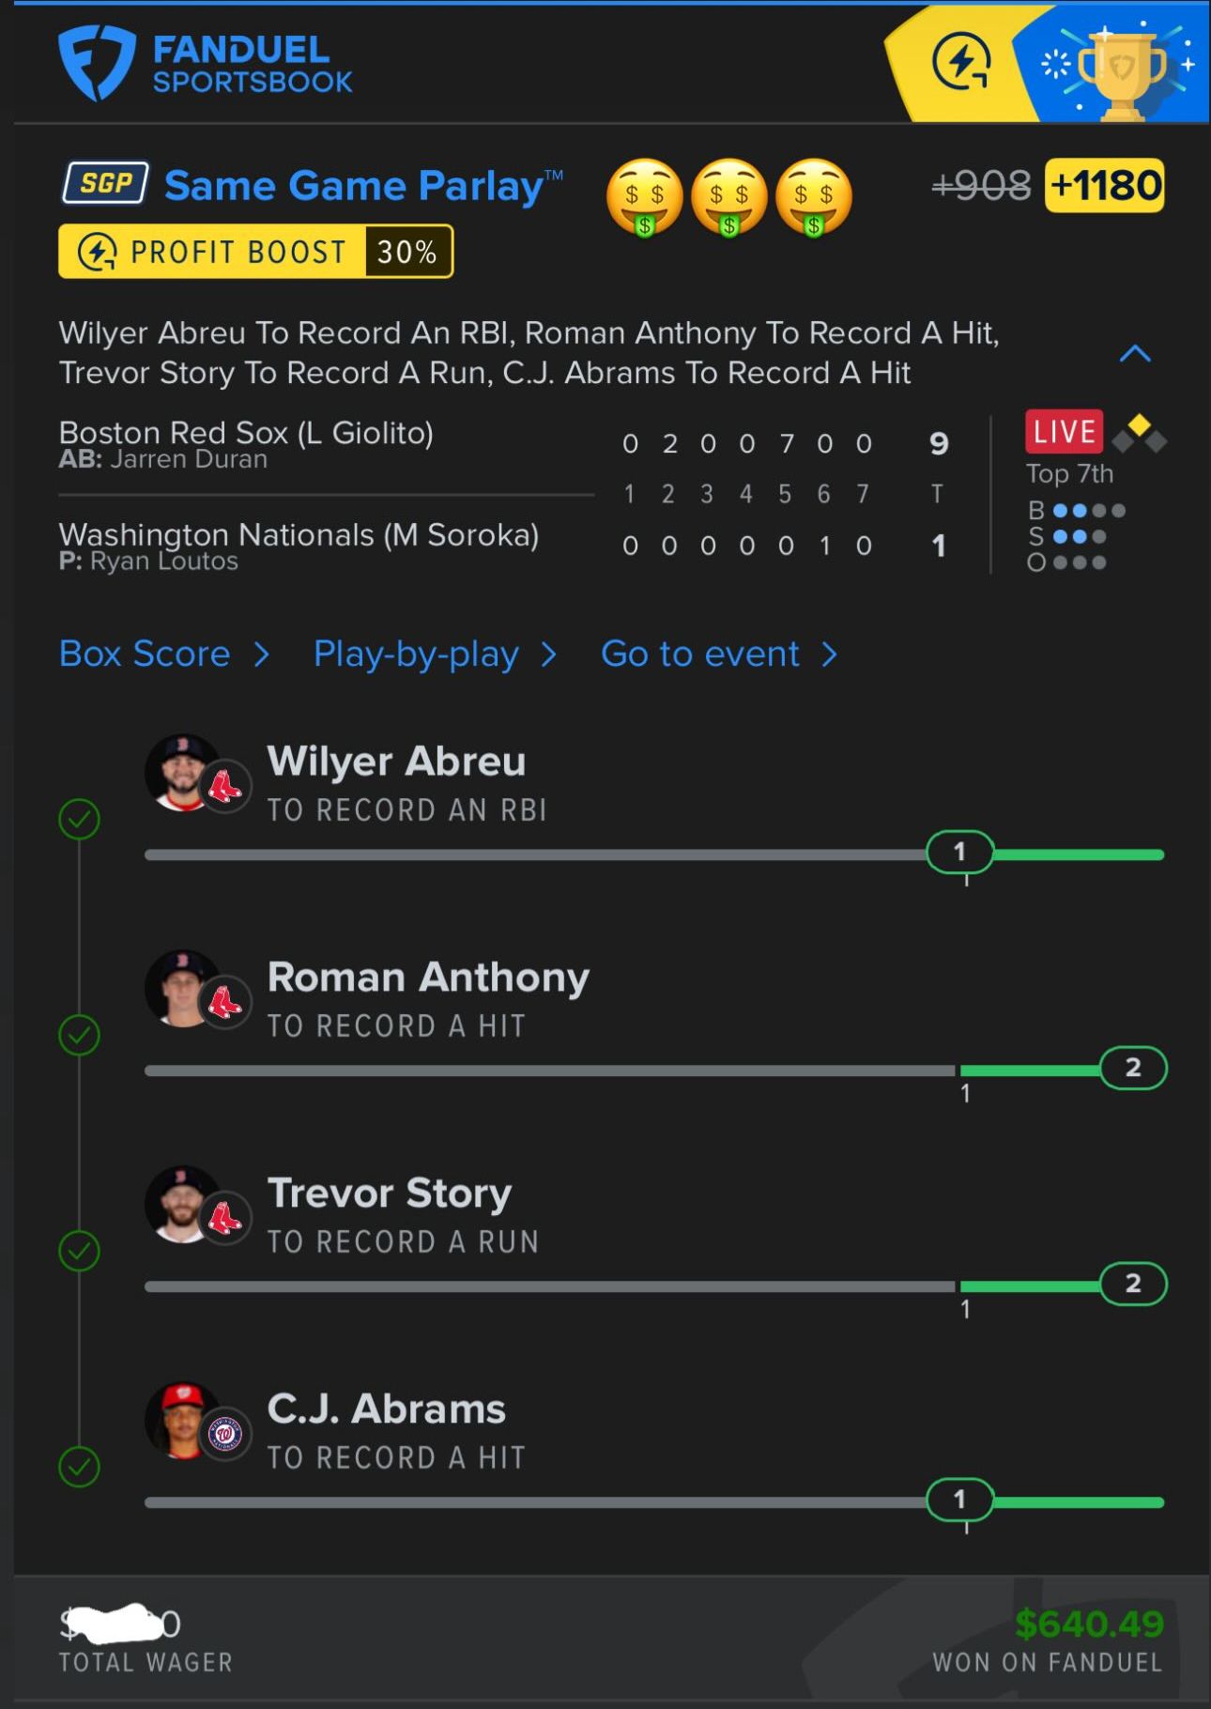Open the trophy rewards icon
The width and height of the screenshot is (1211, 1709).
coord(1120,70)
